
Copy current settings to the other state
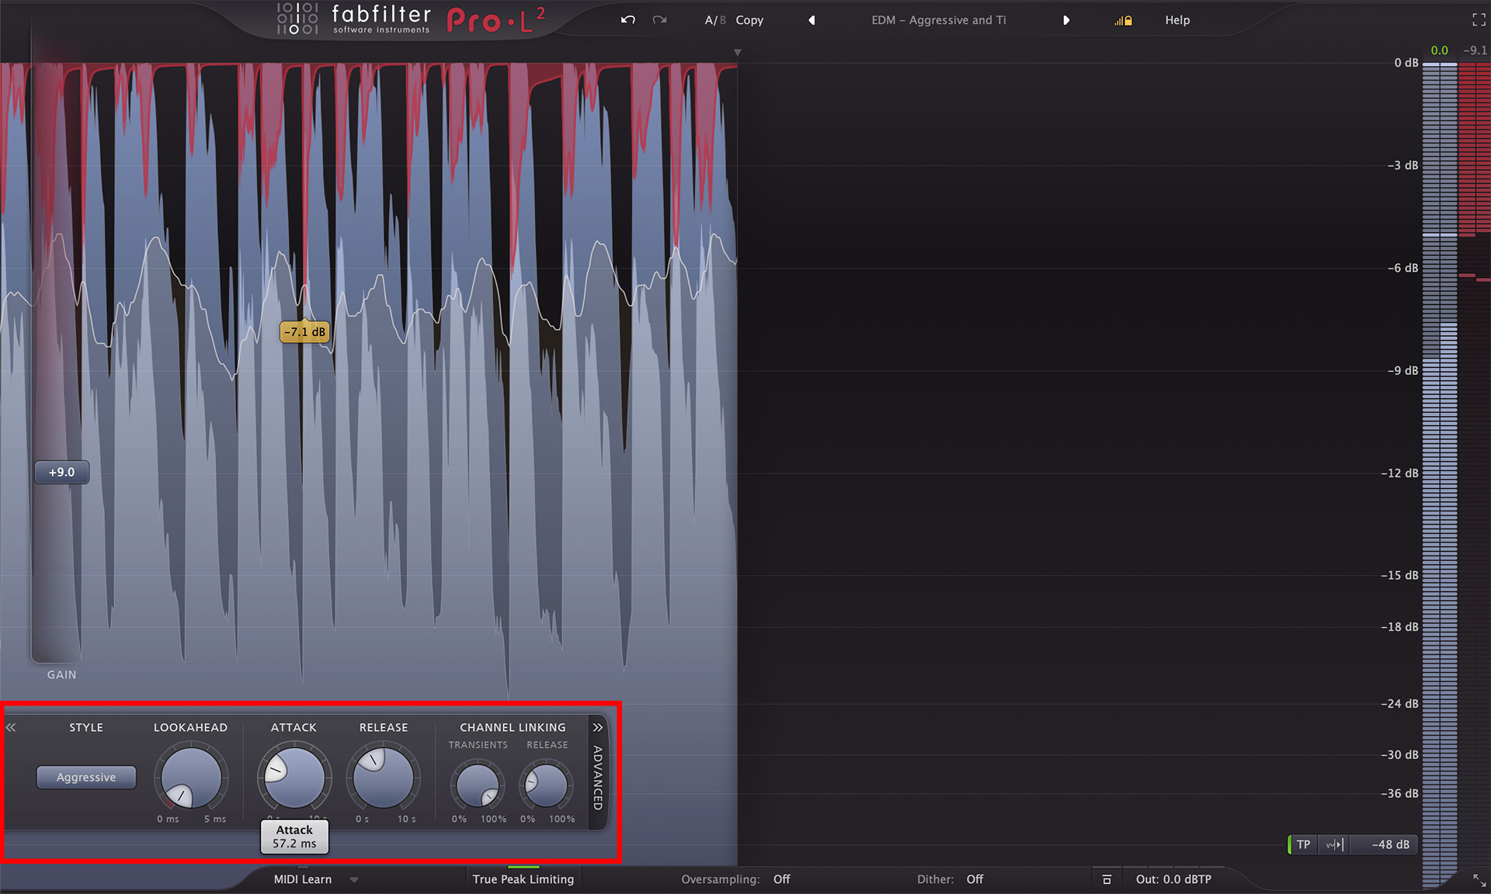coord(749,20)
